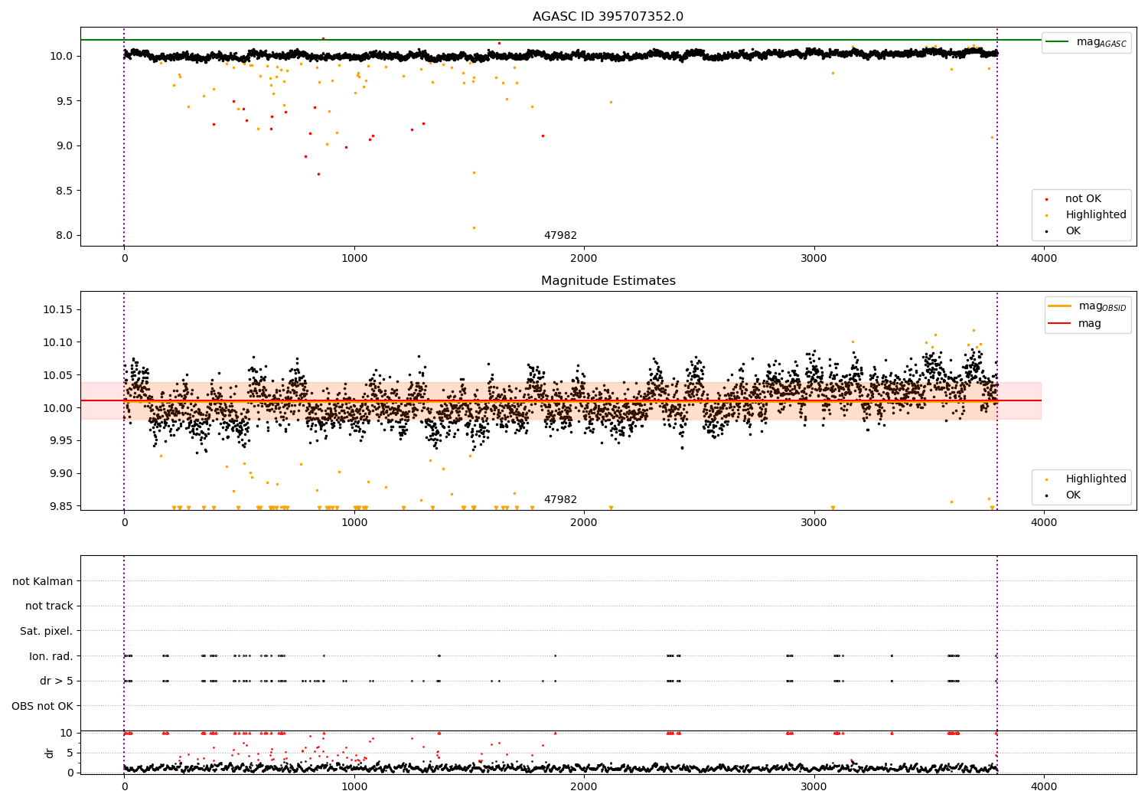The image size is (1148, 804).
Task: Click the 'Sat. pixel.' axis label
Action: coord(47,631)
